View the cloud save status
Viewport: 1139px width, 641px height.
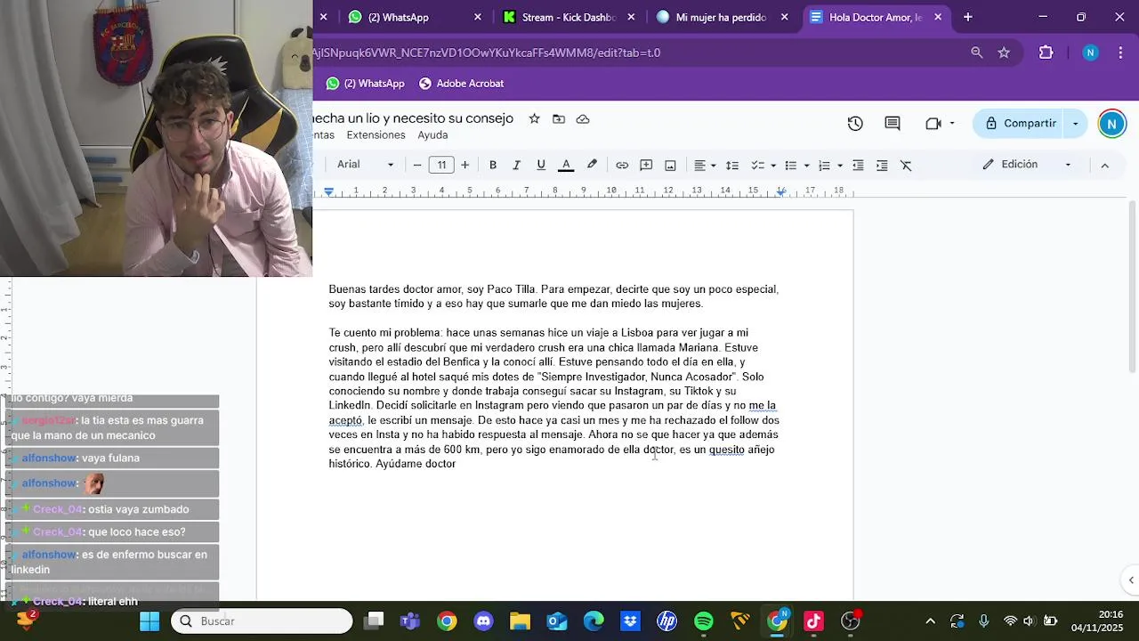point(583,118)
